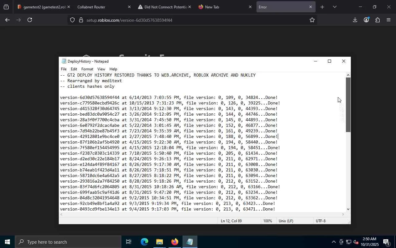Open a new Firefox tab

[322, 7]
